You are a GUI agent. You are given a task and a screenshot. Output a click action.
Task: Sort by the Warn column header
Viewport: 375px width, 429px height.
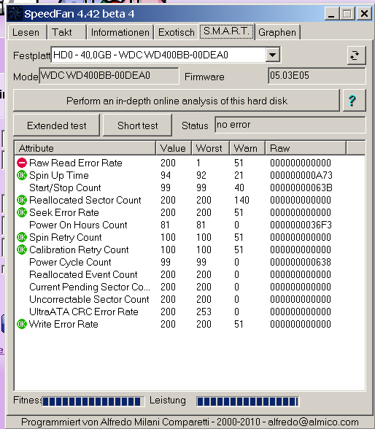[x=247, y=148]
